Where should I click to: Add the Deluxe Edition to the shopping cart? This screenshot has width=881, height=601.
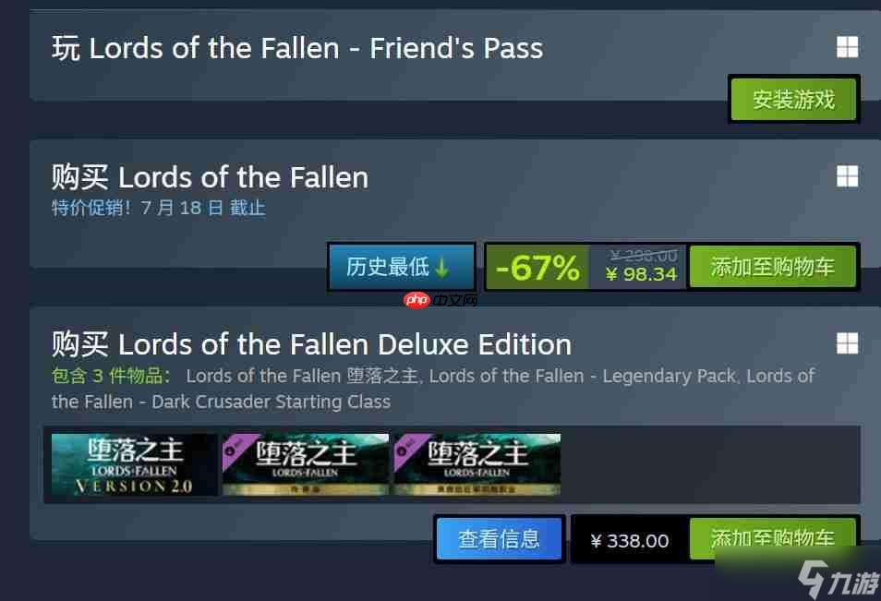(774, 538)
